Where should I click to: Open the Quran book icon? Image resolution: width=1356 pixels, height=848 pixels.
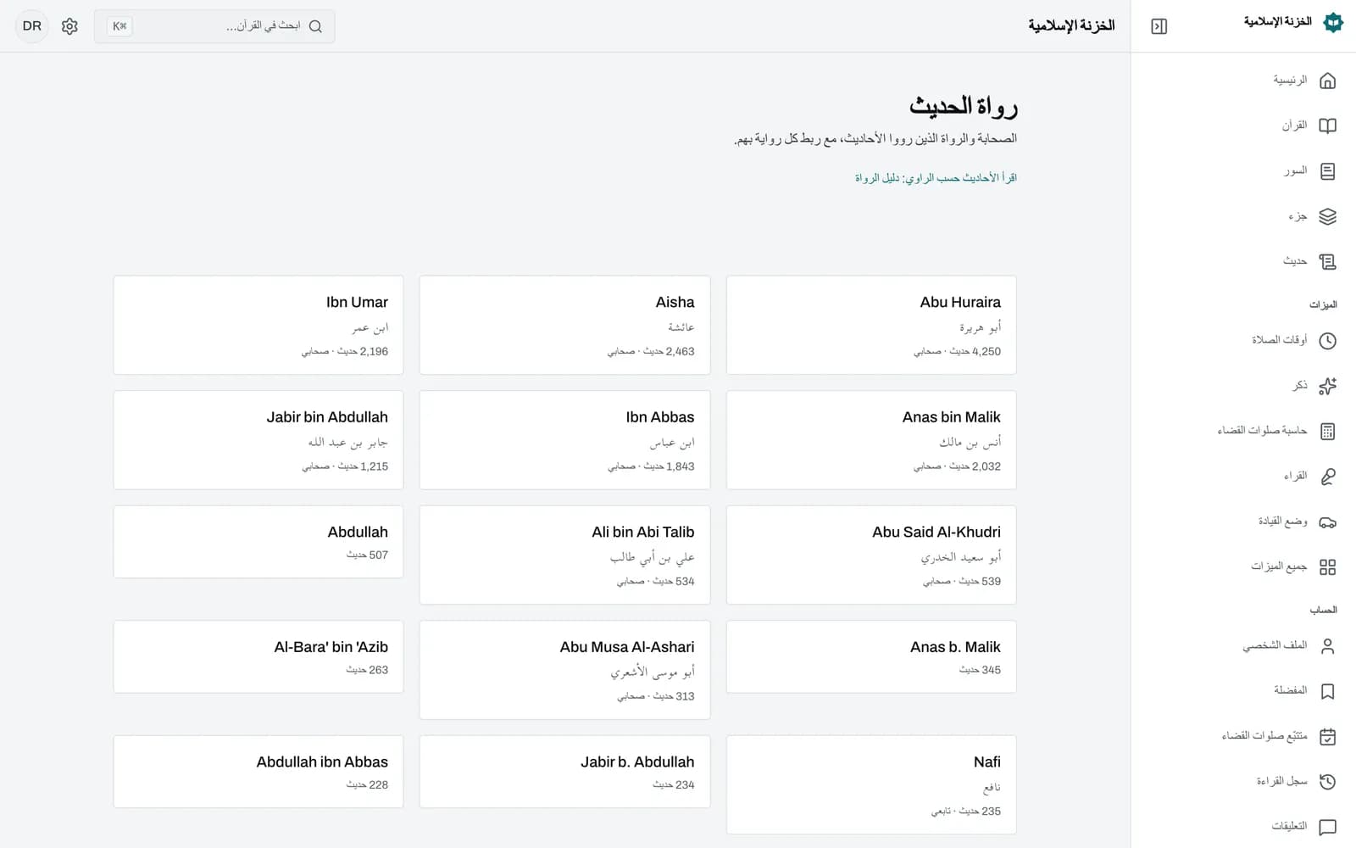click(x=1327, y=126)
